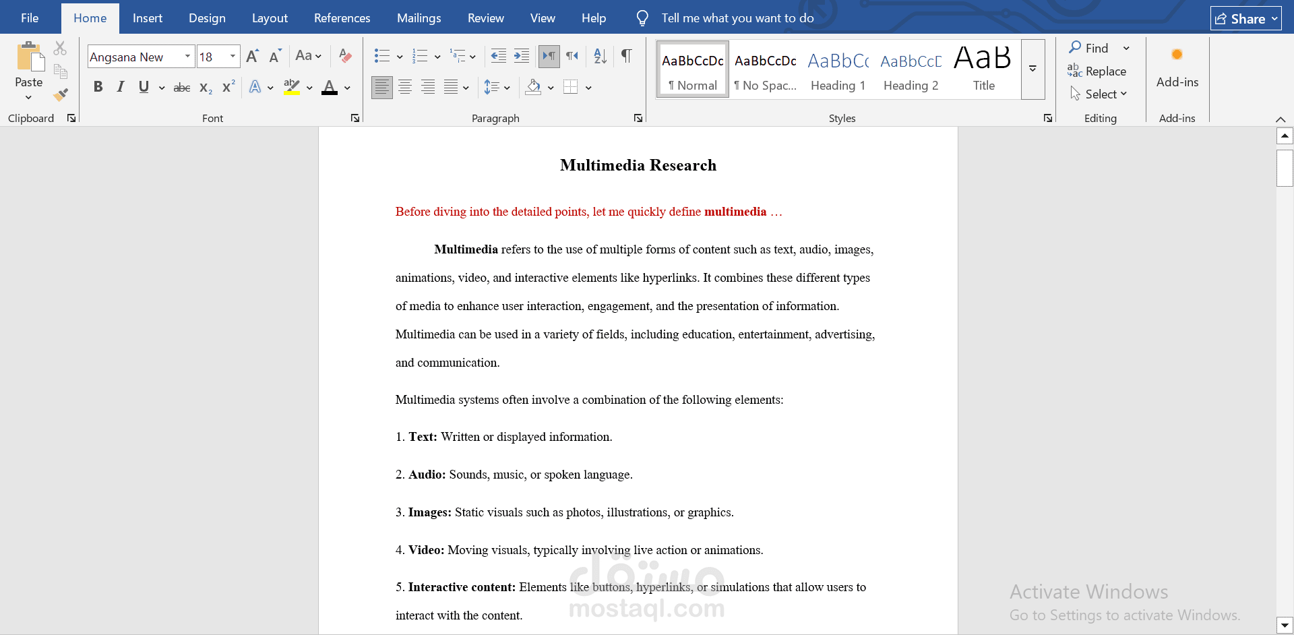Expand the Styles gallery
1294x635 pixels.
click(1033, 69)
